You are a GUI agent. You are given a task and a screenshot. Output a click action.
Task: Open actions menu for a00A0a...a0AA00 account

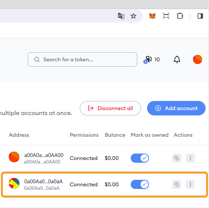point(190,158)
